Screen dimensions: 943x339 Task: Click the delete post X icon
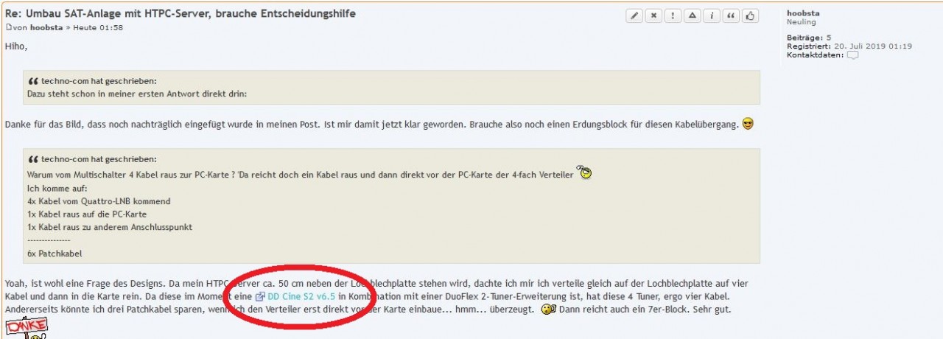pyautogui.click(x=653, y=16)
